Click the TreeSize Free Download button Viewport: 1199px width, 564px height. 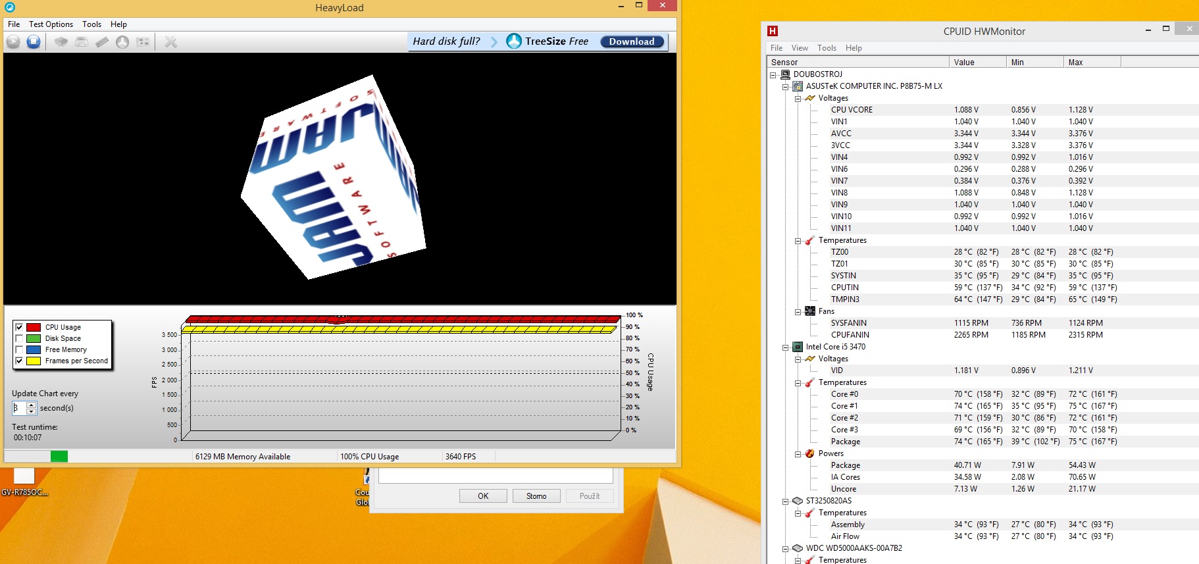point(631,41)
